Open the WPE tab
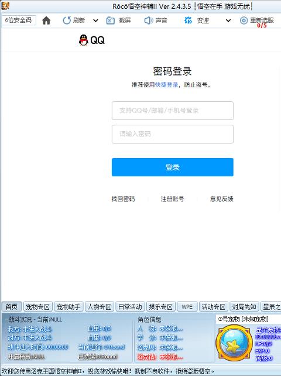This screenshot has width=281, height=376. (187, 307)
